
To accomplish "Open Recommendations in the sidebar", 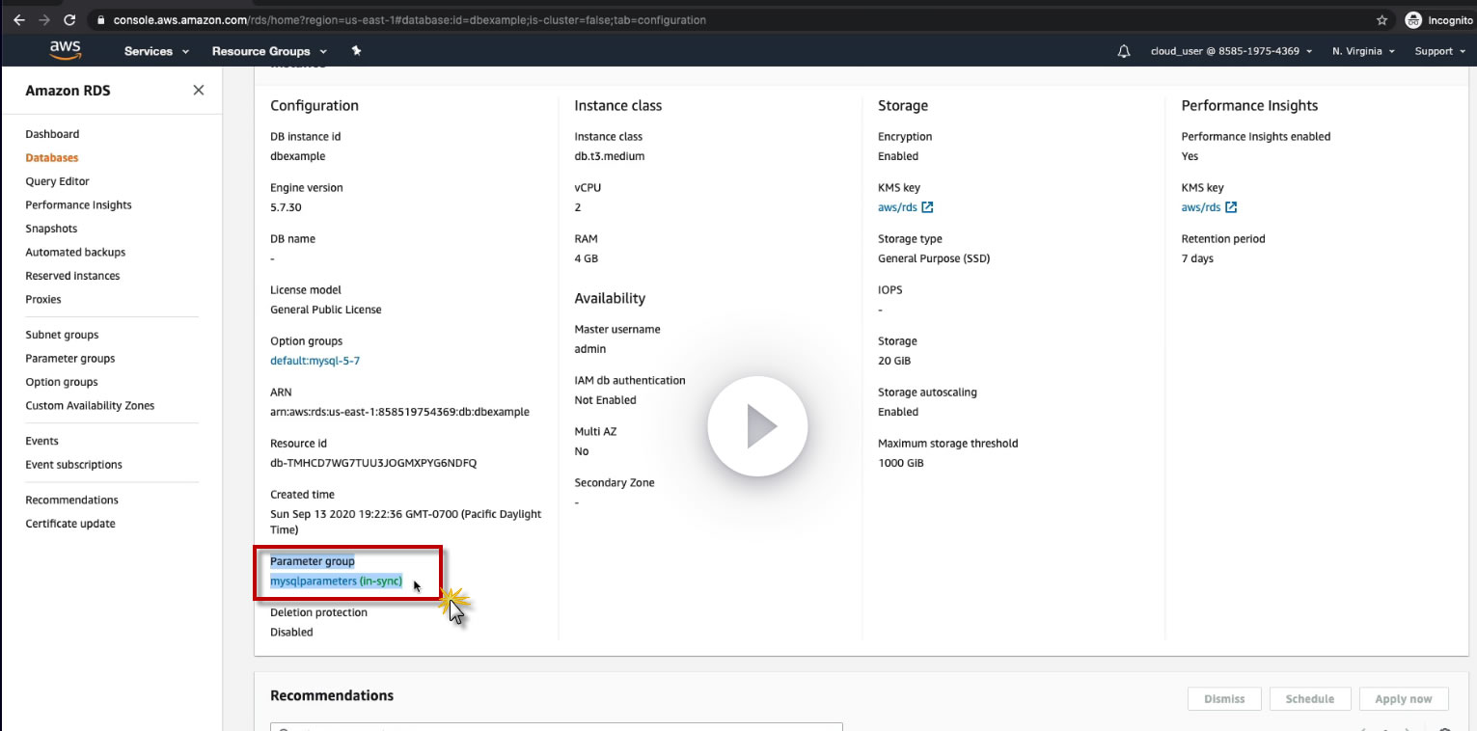I will (x=71, y=500).
